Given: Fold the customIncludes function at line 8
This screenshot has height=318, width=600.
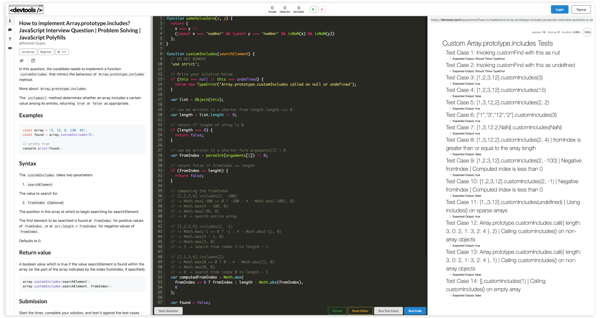Looking at the screenshot, I should pyautogui.click(x=164, y=54).
